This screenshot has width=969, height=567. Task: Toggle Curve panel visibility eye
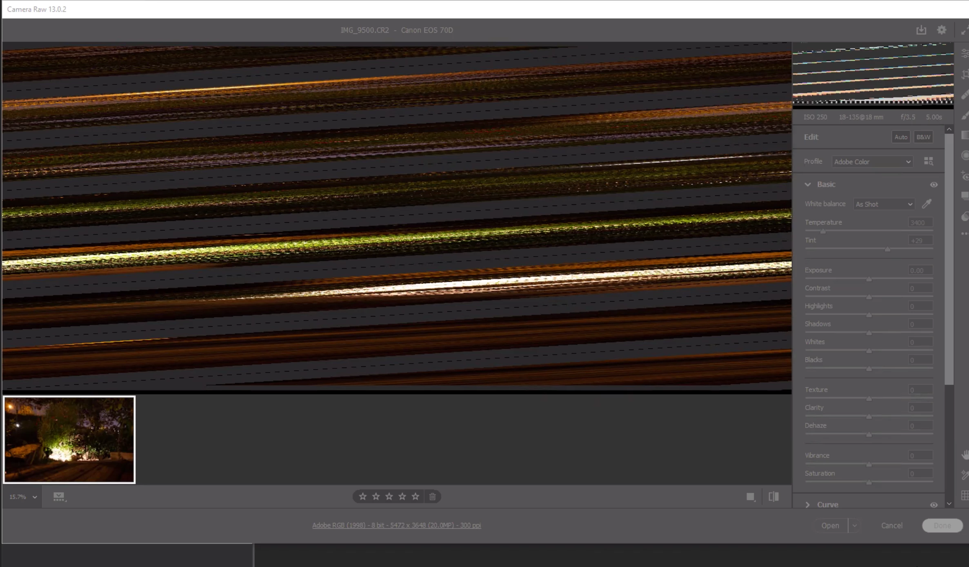[x=933, y=505]
